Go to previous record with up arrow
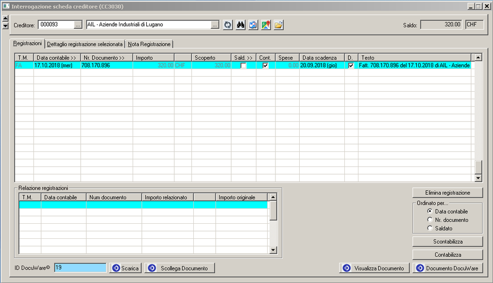 [5, 19]
